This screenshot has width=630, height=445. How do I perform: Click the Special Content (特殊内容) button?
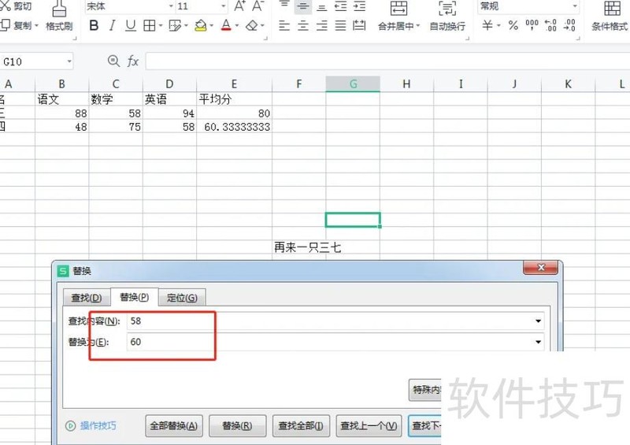coord(425,390)
